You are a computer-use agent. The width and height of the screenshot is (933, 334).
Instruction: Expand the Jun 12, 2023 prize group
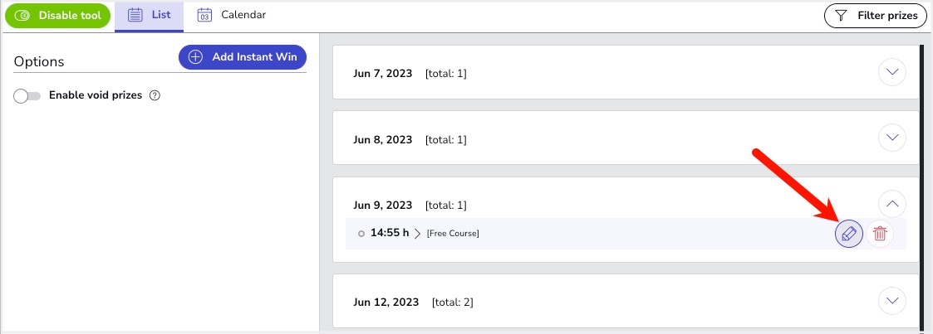click(892, 300)
